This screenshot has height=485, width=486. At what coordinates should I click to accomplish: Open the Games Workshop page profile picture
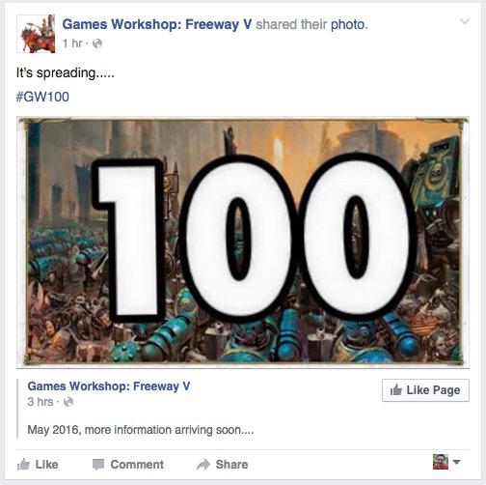36,34
